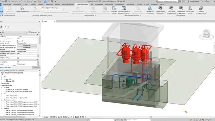Select 3D вид Р_ВК_3D_ВодопостачанняСхема item
215x121 pixels.
(19, 91)
